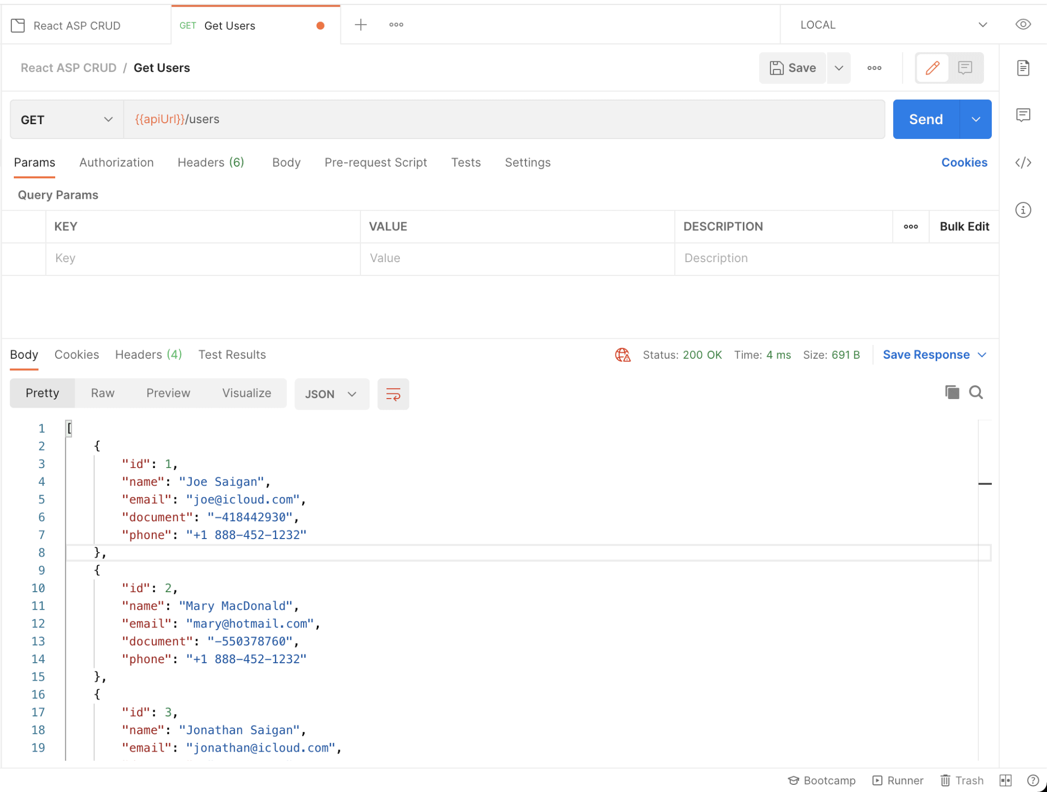1047x792 pixels.
Task: Open the Runner from the status bar
Action: 898,780
